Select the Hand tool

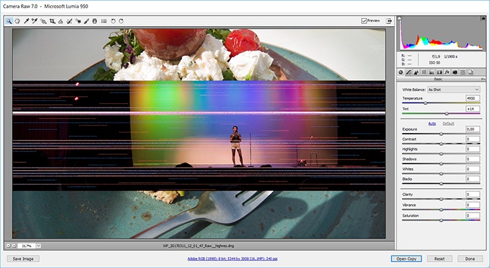18,21
